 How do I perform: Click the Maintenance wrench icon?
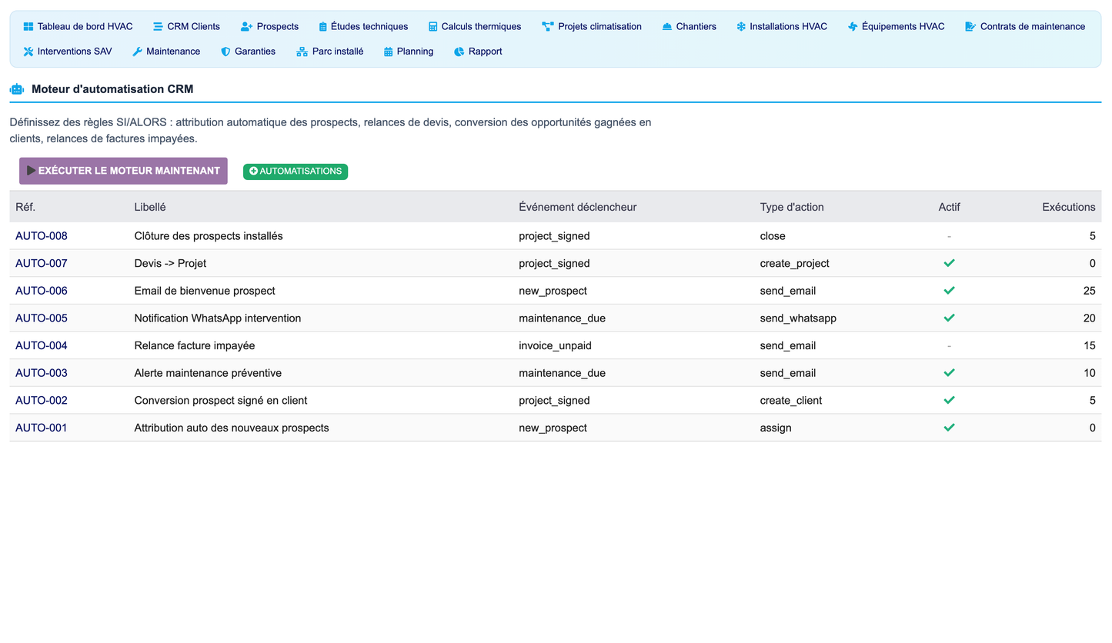pos(137,52)
